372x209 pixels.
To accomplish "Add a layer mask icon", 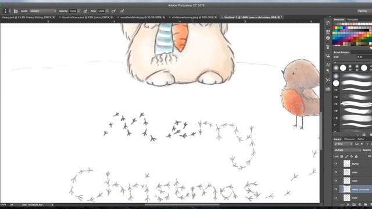I will 354,204.
